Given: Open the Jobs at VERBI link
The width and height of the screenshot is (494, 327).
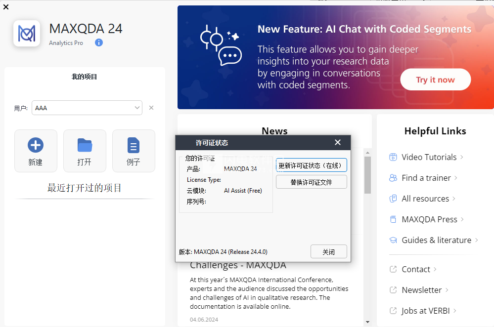Looking at the screenshot, I should coord(426,311).
